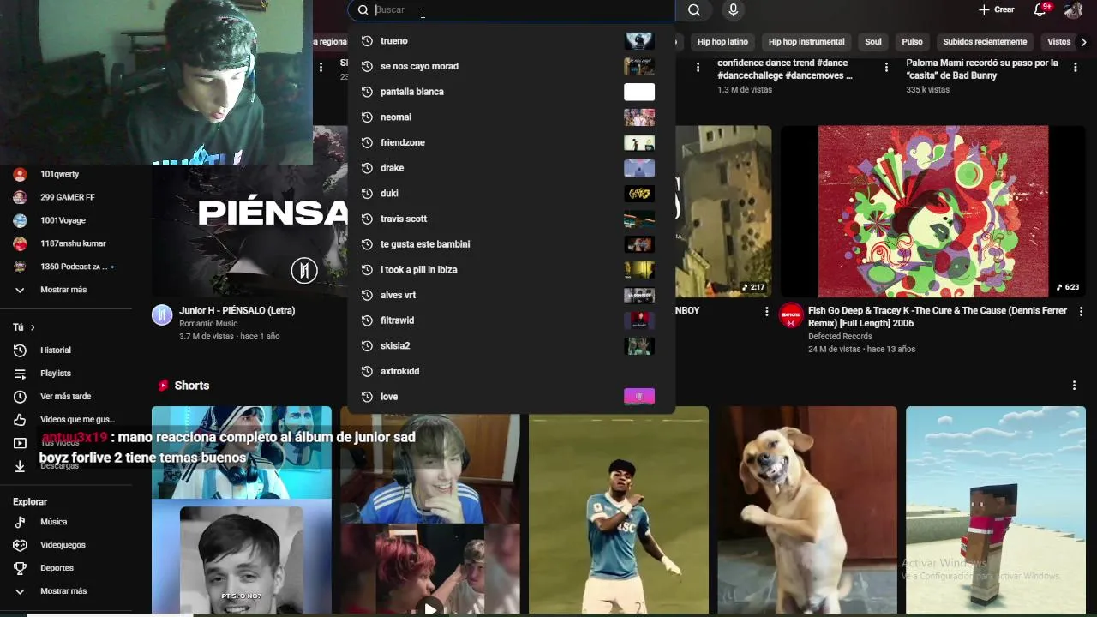1097x617 pixels.
Task: Open the footballer Short thumbnail
Action: [x=619, y=510]
